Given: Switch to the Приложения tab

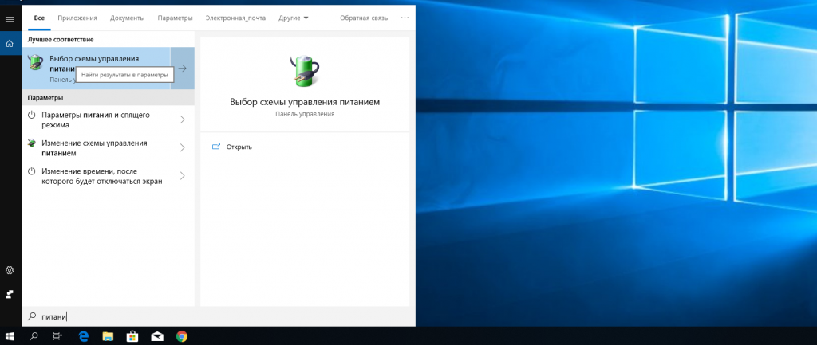Looking at the screenshot, I should coord(77,18).
